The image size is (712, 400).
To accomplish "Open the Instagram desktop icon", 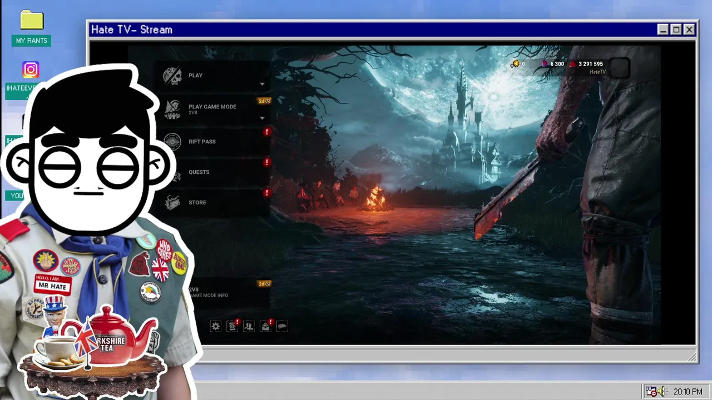I will (x=31, y=69).
